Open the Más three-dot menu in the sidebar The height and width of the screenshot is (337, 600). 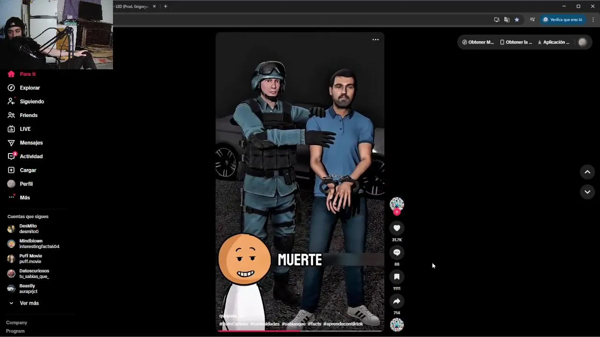pyautogui.click(x=11, y=198)
